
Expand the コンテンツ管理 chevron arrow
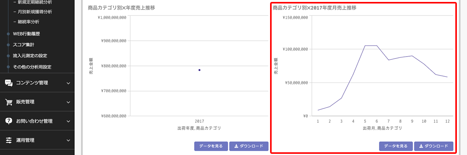[68, 83]
